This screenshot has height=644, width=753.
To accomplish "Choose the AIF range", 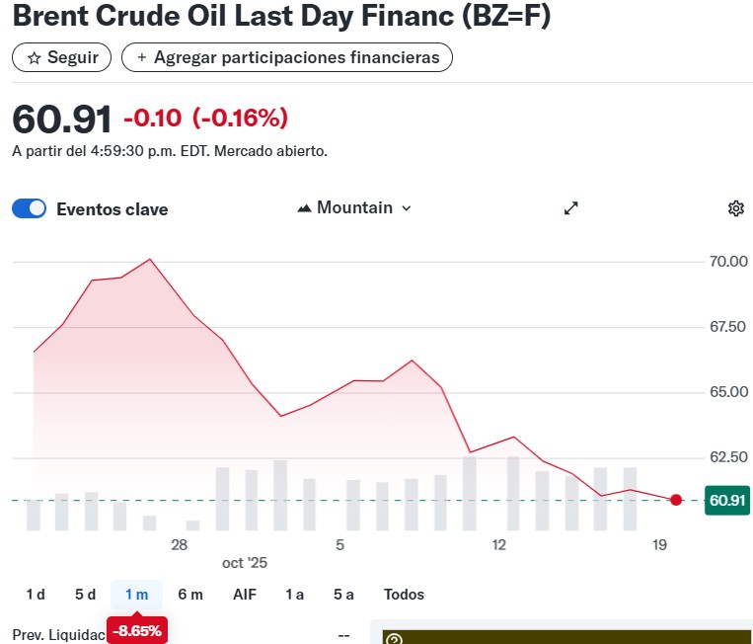I will click(x=245, y=595).
